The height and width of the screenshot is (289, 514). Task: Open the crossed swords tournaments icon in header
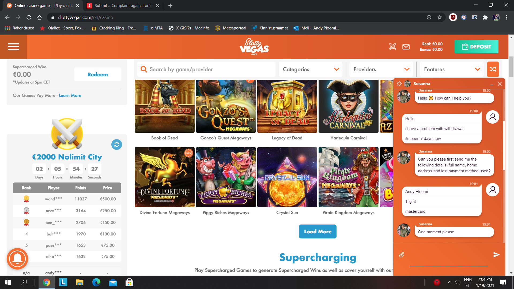pyautogui.click(x=392, y=47)
